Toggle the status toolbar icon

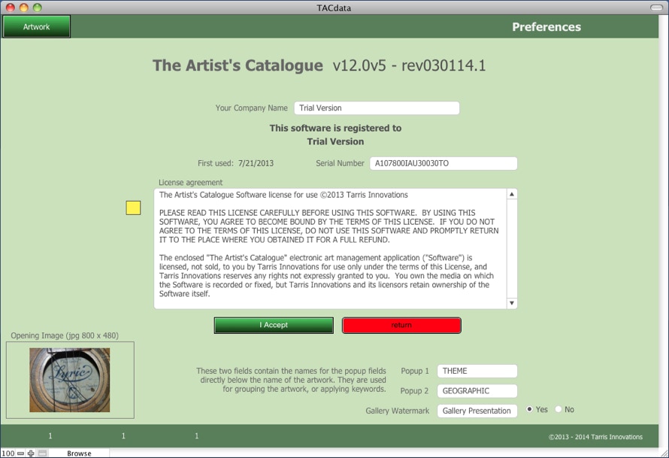(43, 453)
